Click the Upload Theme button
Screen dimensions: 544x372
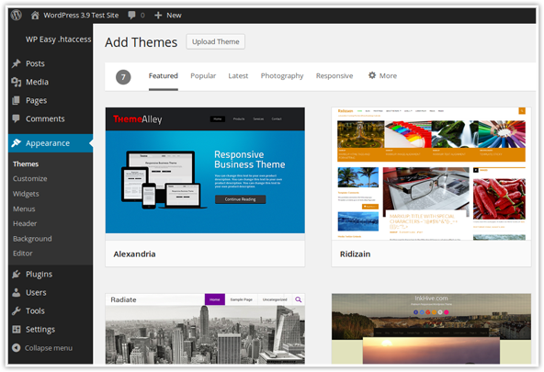(x=215, y=41)
